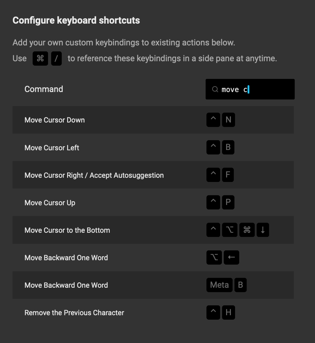Click the P keycap for Move Cursor Up
The width and height of the screenshot is (315, 343).
point(228,202)
